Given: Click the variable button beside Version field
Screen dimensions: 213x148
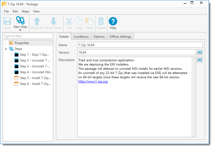Looking at the screenshot, I should [x=200, y=52].
